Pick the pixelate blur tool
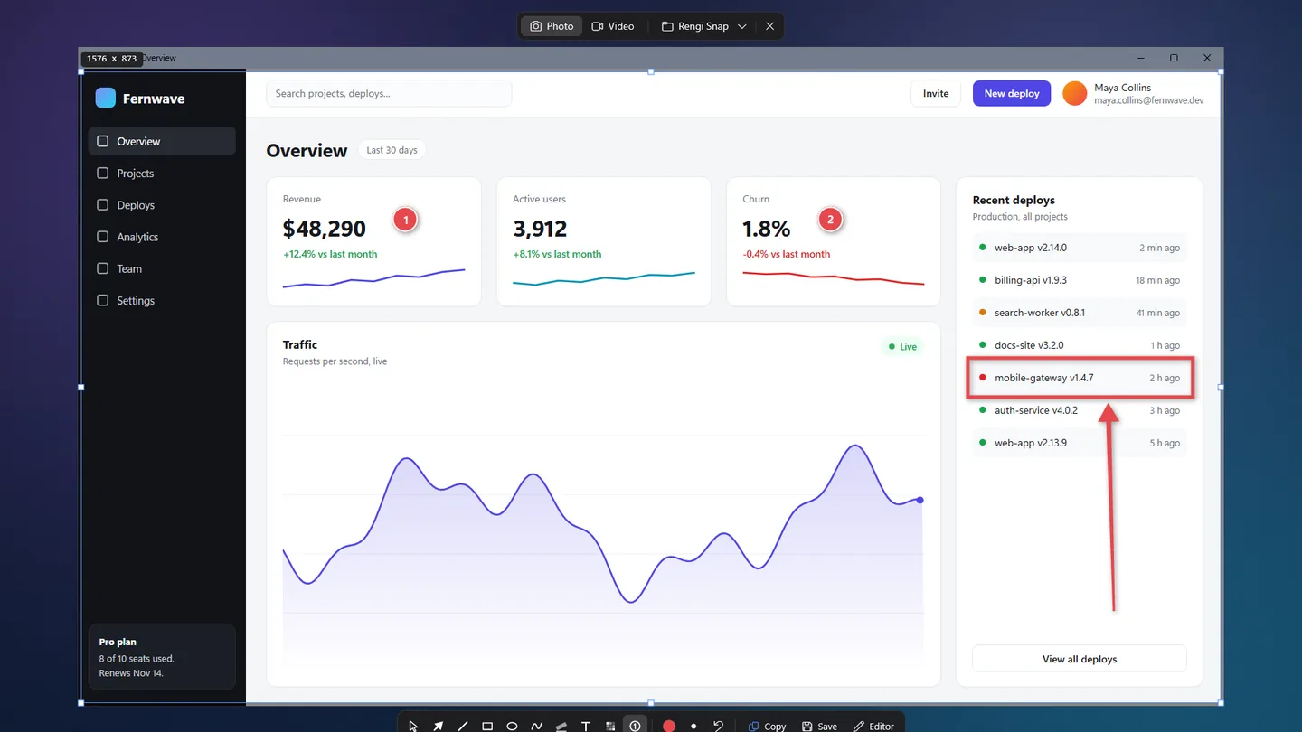 coord(610,726)
